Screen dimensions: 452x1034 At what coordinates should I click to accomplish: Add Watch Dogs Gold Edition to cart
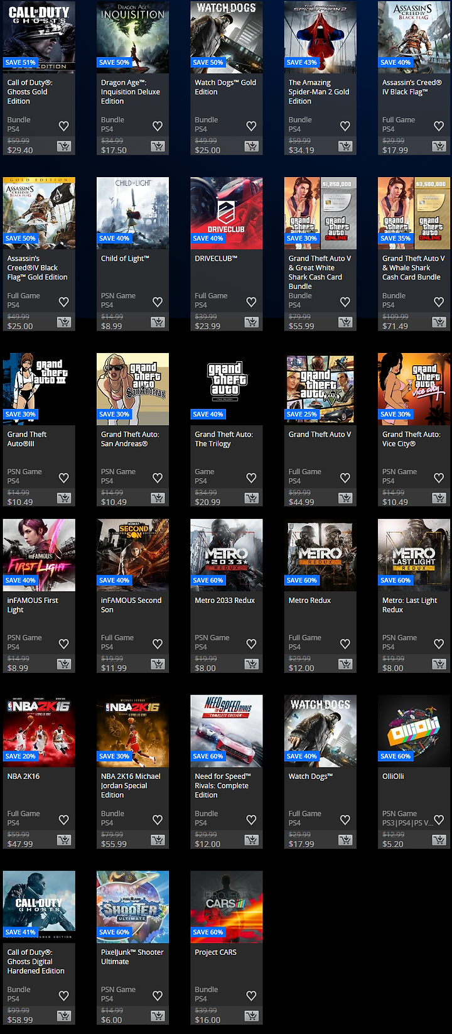tap(252, 146)
